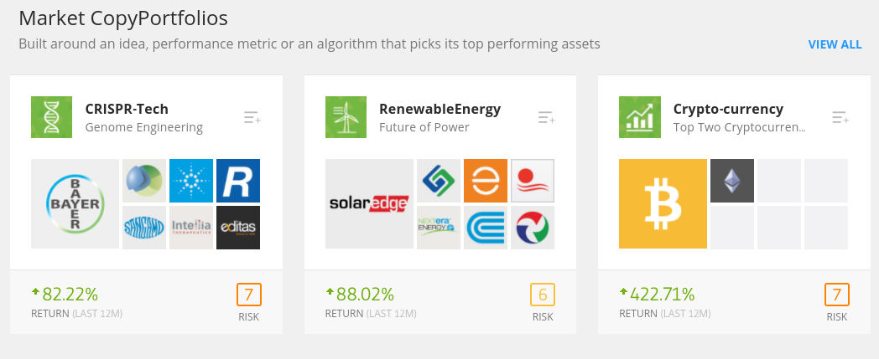Screen dimensions: 879x359
Task: Add Crypto-currency to watchlist
Action: 840,117
